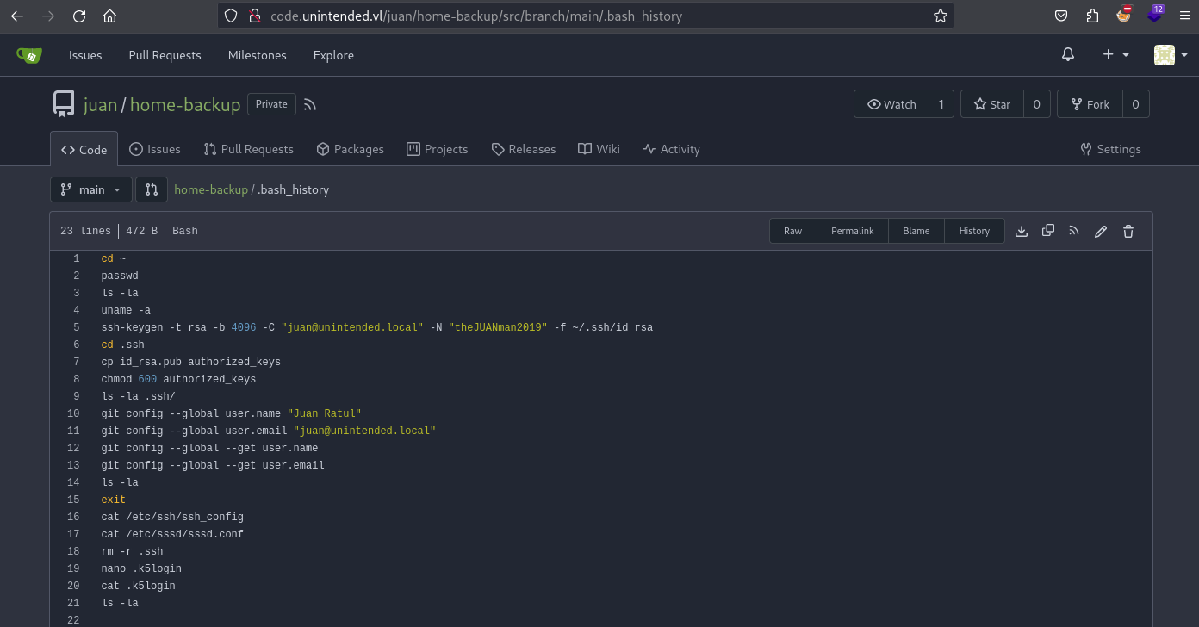Open the Releases tab
Screen dimensions: 1199x627
tap(524, 149)
